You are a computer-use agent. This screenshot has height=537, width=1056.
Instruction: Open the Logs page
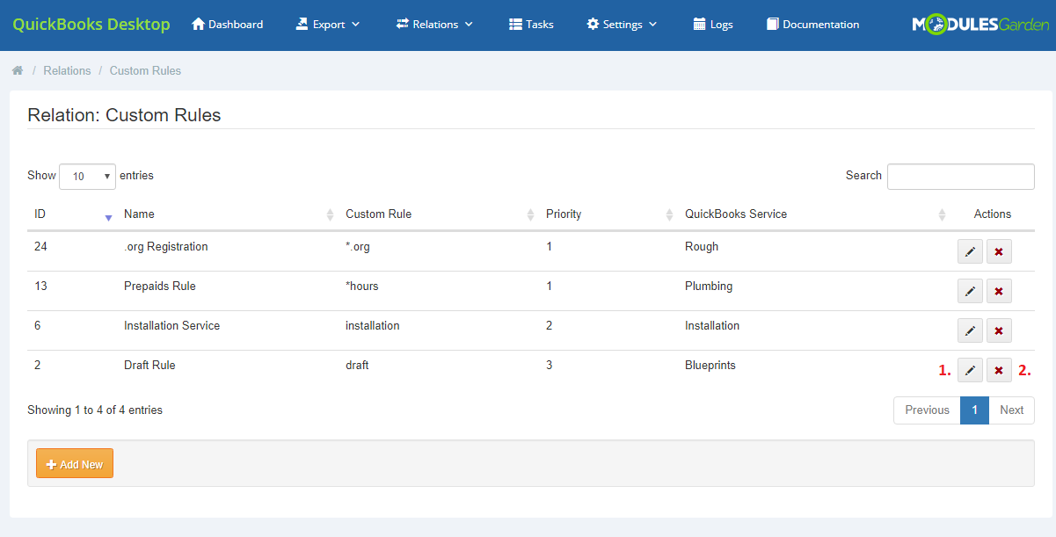click(x=712, y=25)
